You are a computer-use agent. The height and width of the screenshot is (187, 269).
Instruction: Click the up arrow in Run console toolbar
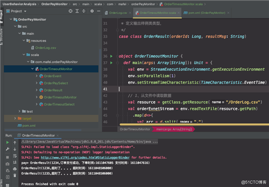pyautogui.click(x=15, y=143)
